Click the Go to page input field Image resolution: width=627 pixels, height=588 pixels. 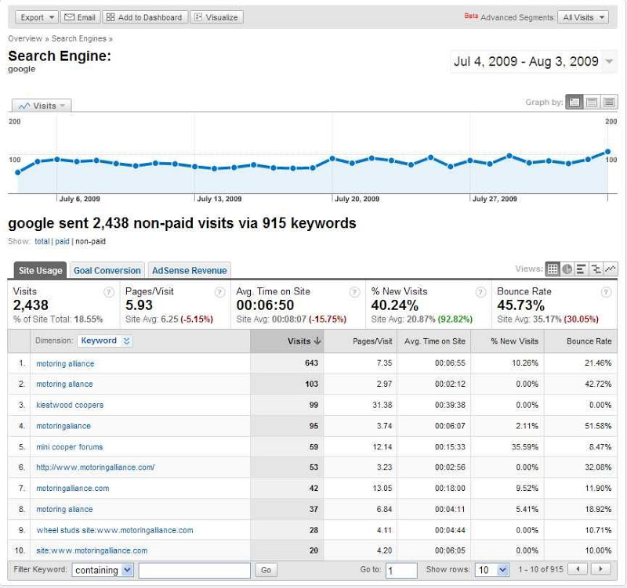click(x=401, y=571)
